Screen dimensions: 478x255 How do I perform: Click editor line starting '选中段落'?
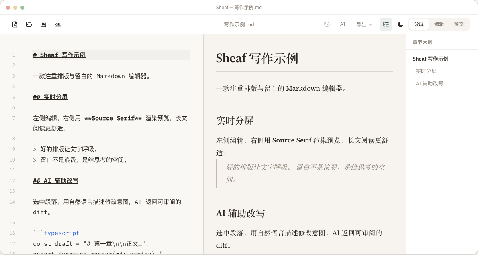[x=107, y=207]
